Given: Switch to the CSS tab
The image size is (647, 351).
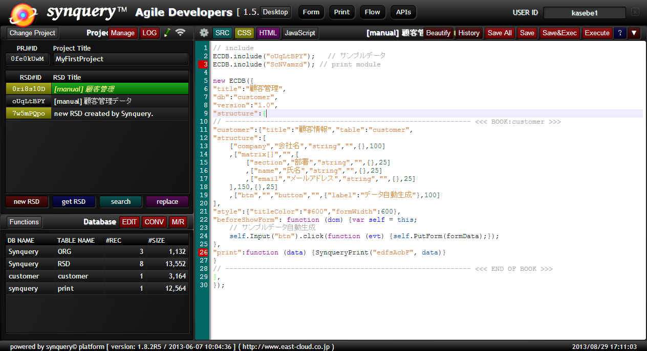Looking at the screenshot, I should 244,33.
